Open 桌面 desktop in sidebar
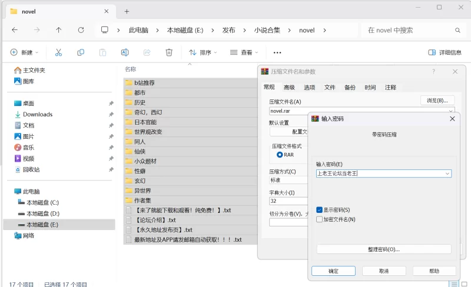The width and height of the screenshot is (471, 287). click(x=24, y=104)
